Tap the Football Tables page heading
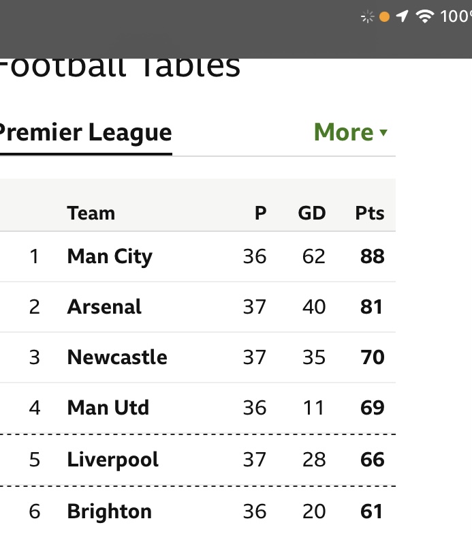The image size is (472, 536). pos(120,68)
